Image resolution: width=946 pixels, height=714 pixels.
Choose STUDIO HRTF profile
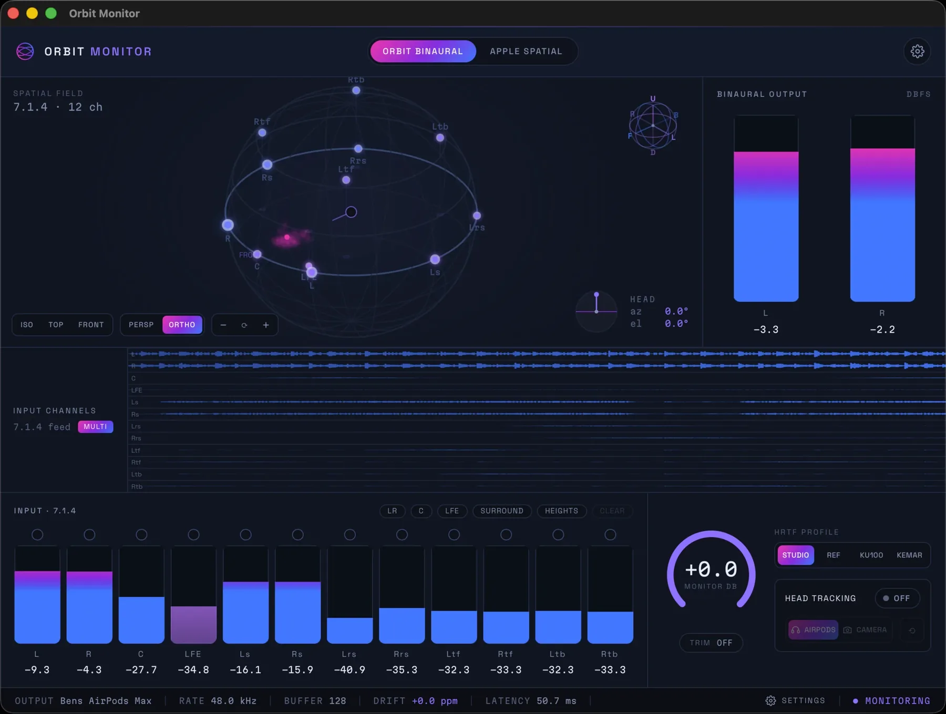tap(796, 555)
